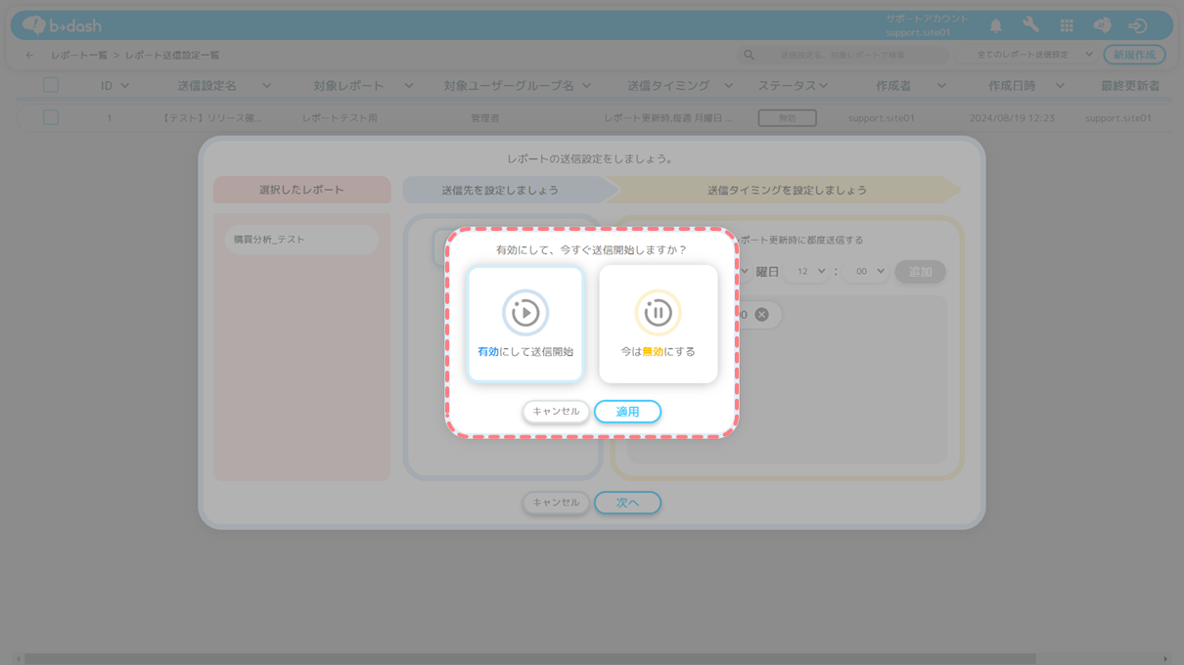This screenshot has height=665, width=1184.
Task: Click the 【テスト】リリース確... setting name cell
Action: coord(211,118)
